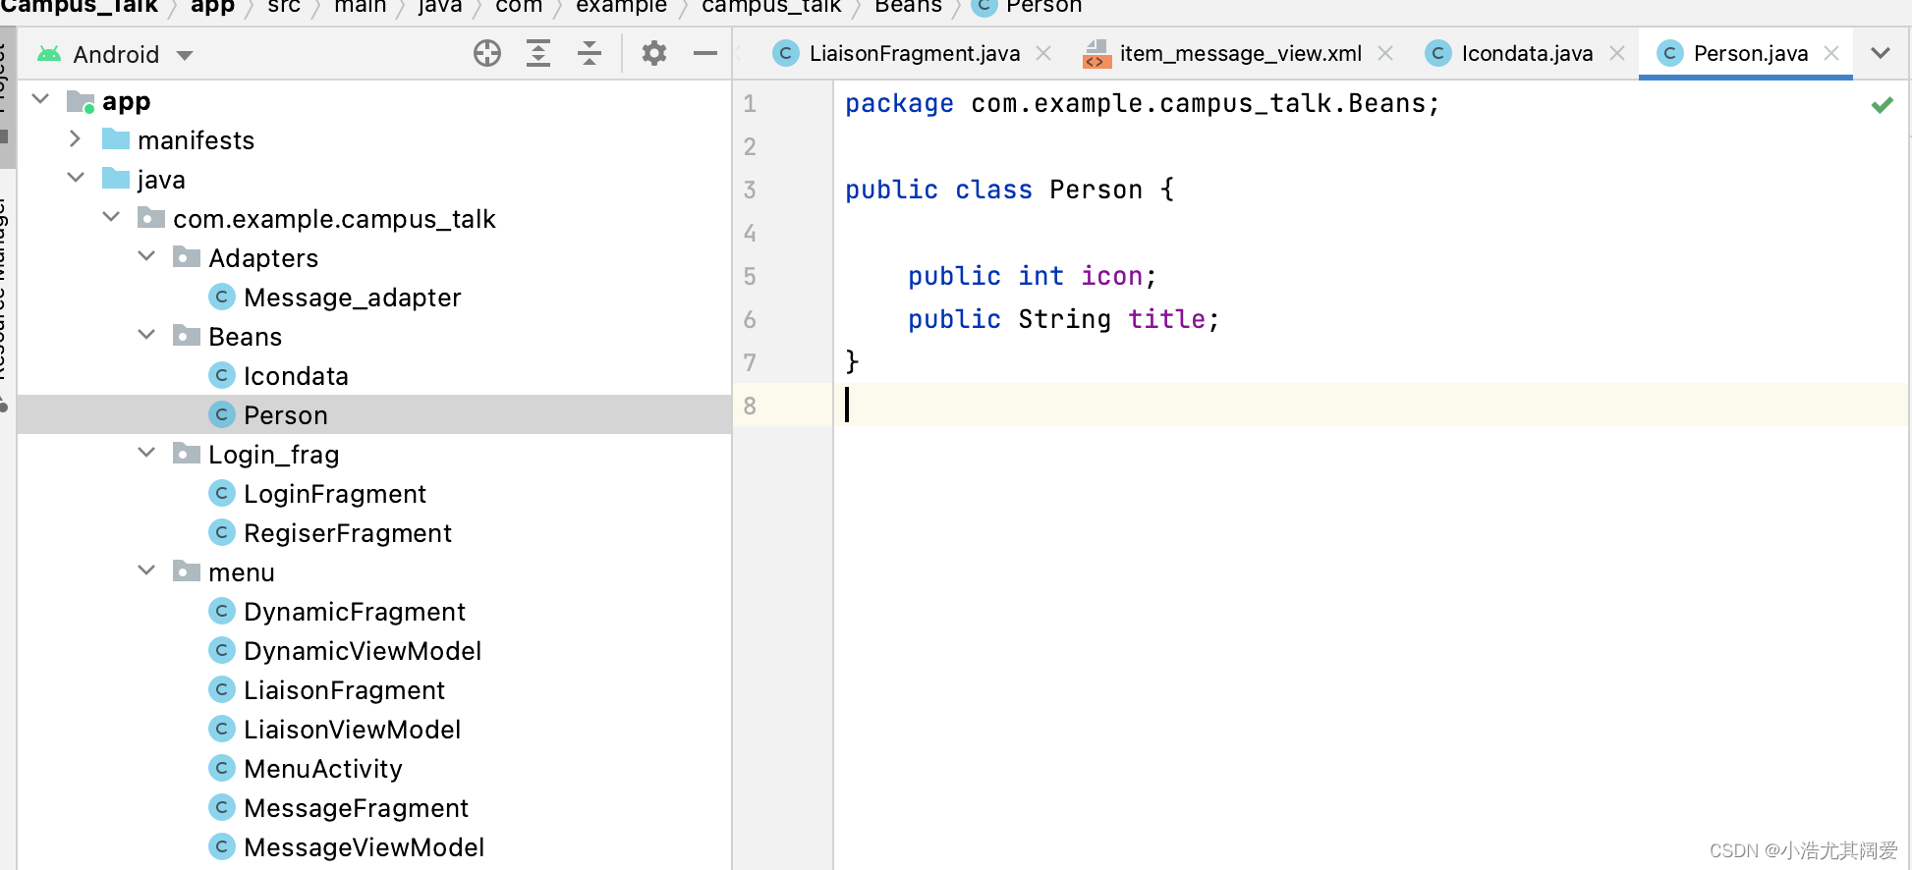Image resolution: width=1912 pixels, height=870 pixels.
Task: Close the Icondata.java tab
Action: pos(1617,53)
